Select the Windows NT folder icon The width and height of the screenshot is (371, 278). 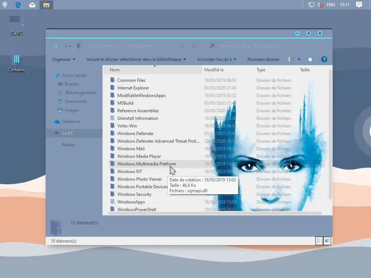[113, 171]
